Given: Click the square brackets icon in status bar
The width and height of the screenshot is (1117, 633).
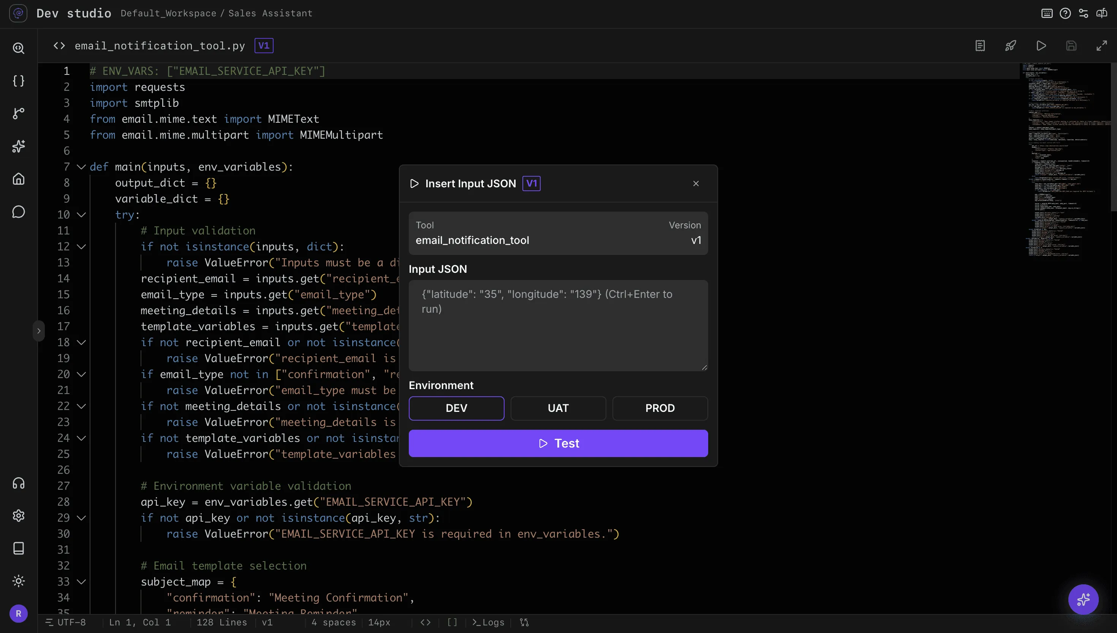Looking at the screenshot, I should pyautogui.click(x=452, y=622).
